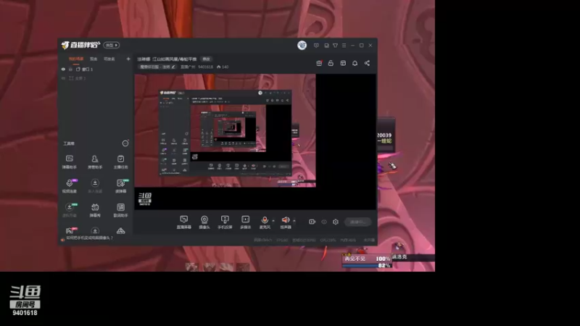
Task: Open settings gear in bottom bar
Action: [336, 222]
